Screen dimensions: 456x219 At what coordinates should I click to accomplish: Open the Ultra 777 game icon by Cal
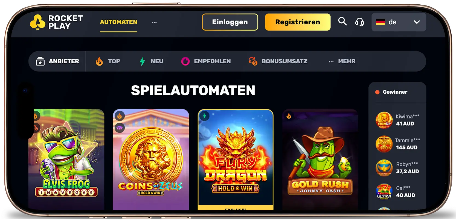[x=384, y=192]
